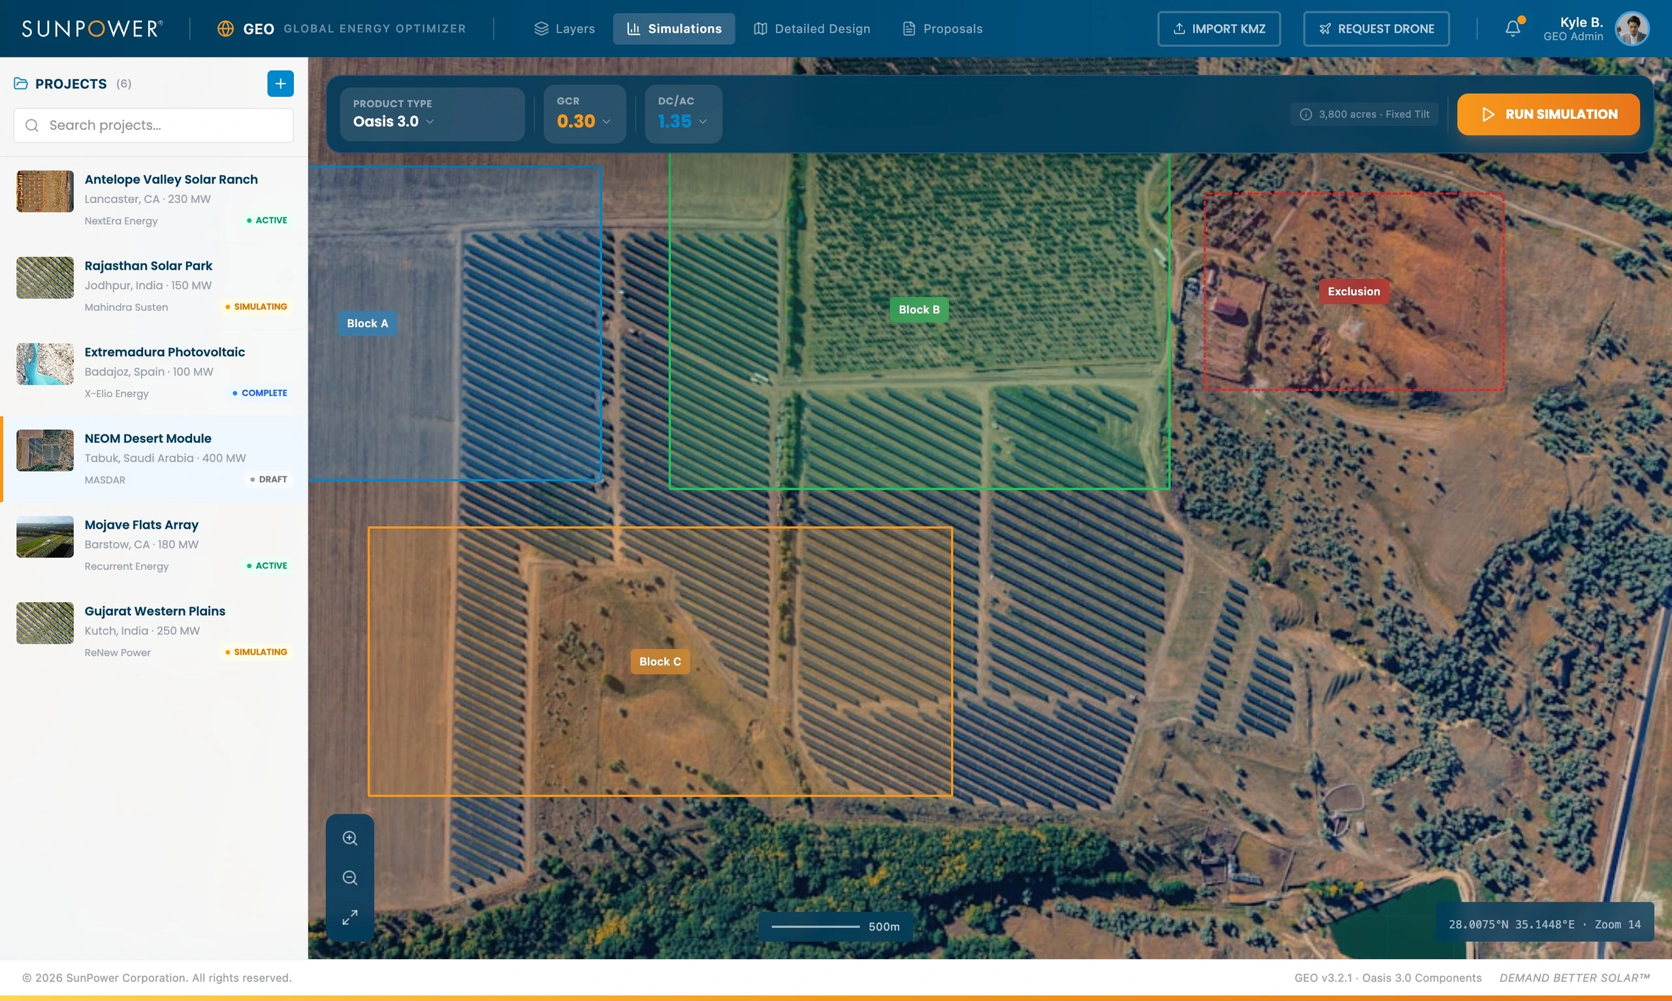Click the COMPLETE status on Extremadura
The height and width of the screenshot is (1001, 1672).
coord(260,393)
